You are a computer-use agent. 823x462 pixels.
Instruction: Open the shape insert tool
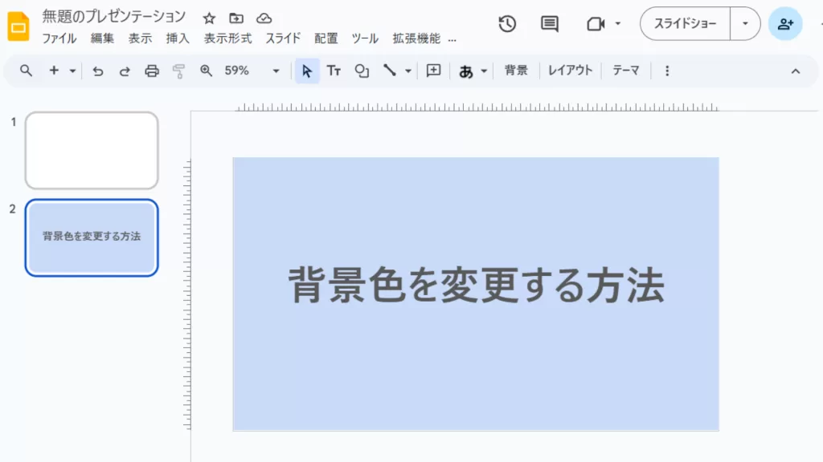[362, 71]
